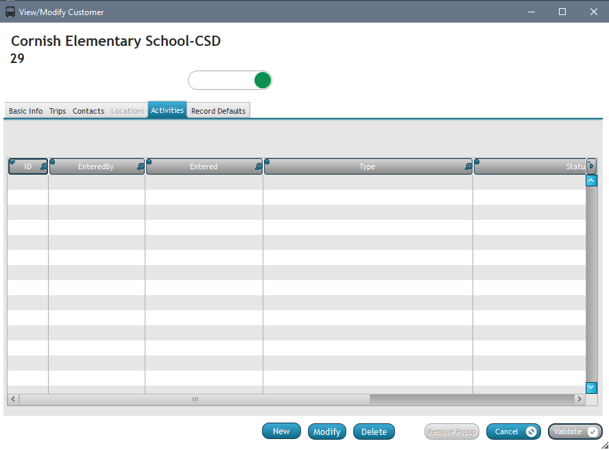Click the search icon in ID column header

click(x=44, y=166)
